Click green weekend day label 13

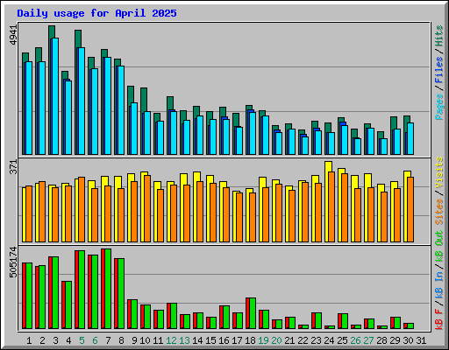pyautogui.click(x=184, y=340)
